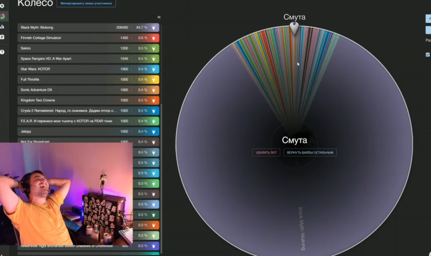
Task: Click the 1400 amount for Finnish Cottage Simulator
Action: 124,38
